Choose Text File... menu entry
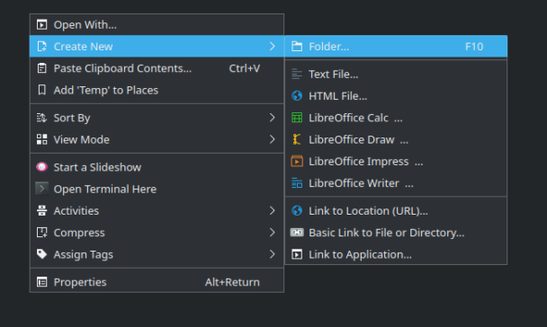 point(396,75)
